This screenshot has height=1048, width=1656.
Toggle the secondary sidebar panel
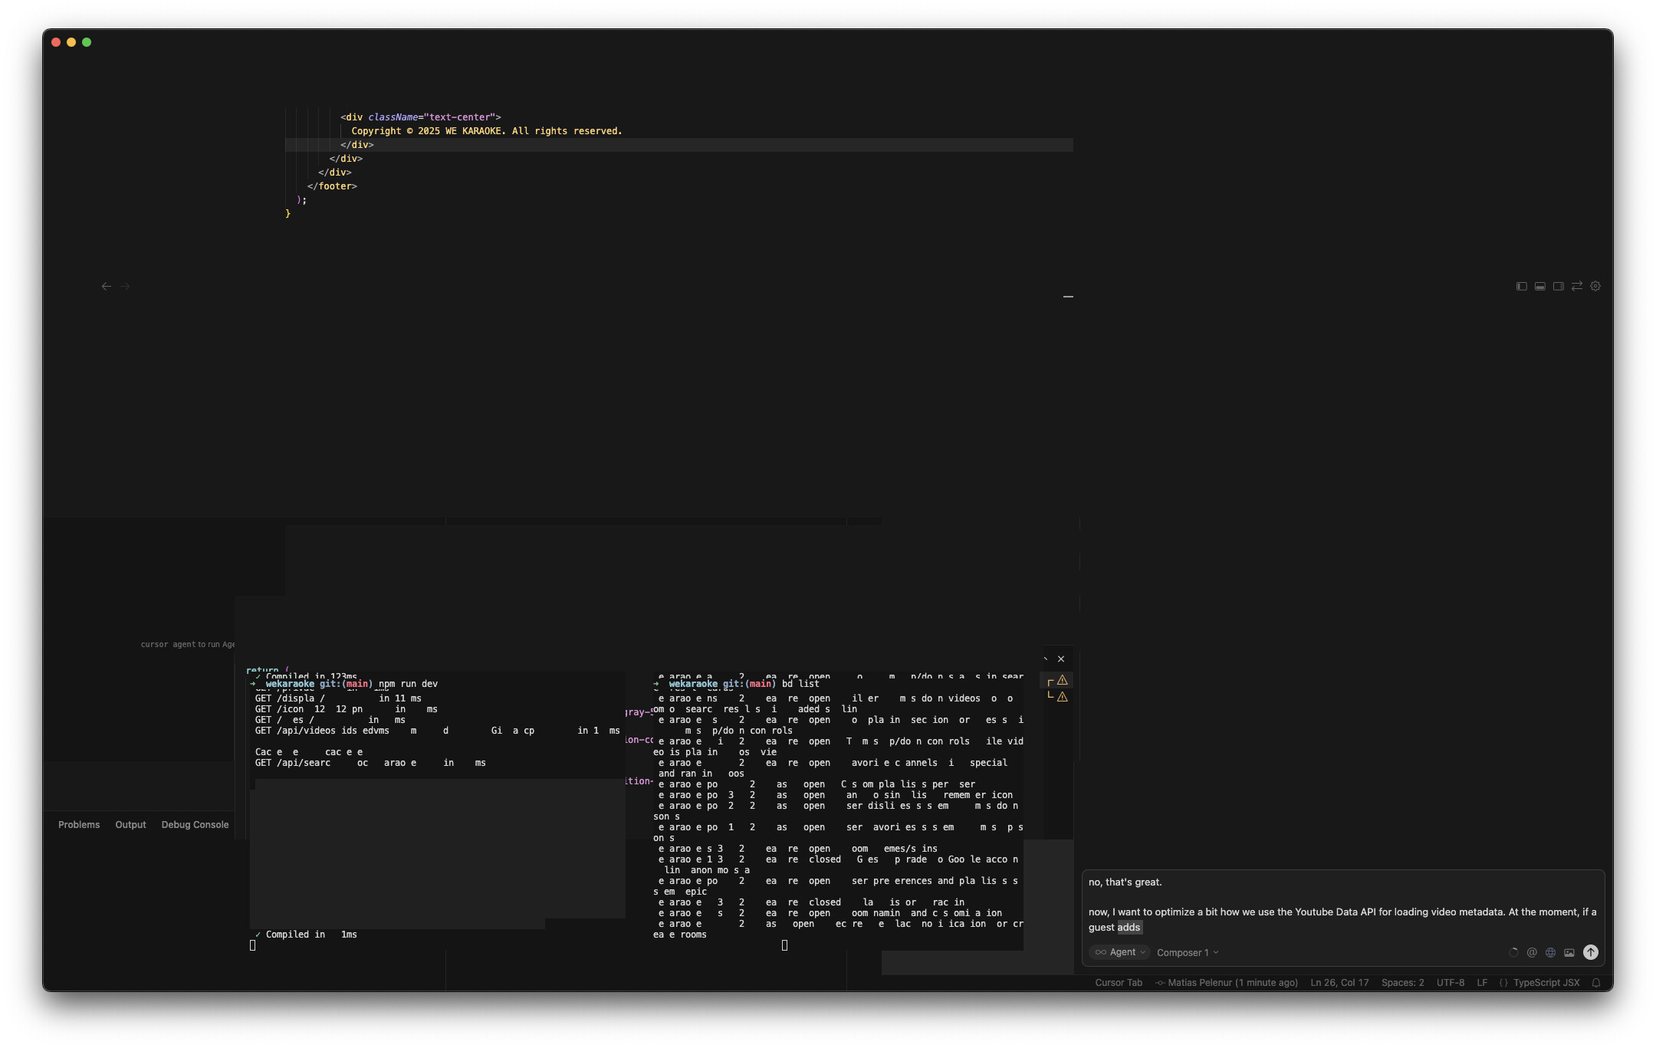[x=1558, y=286]
